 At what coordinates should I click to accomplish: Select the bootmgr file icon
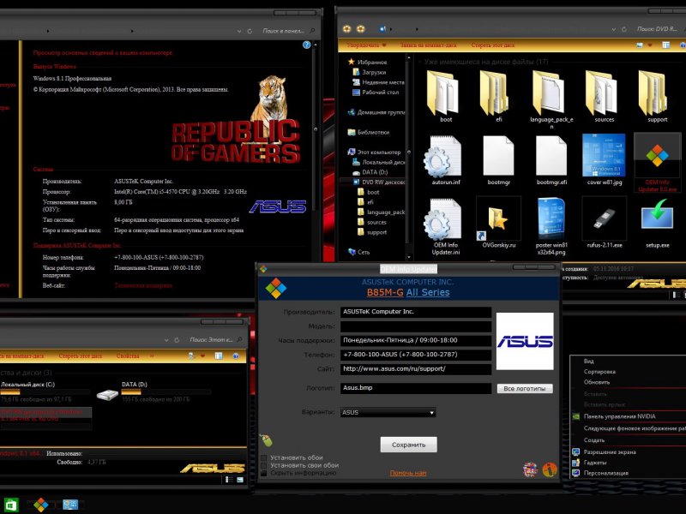(498, 157)
